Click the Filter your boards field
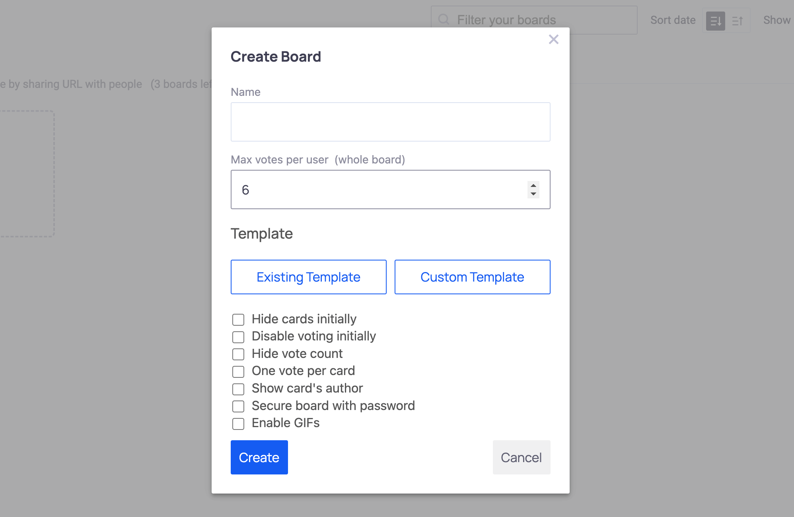 [x=517, y=19]
